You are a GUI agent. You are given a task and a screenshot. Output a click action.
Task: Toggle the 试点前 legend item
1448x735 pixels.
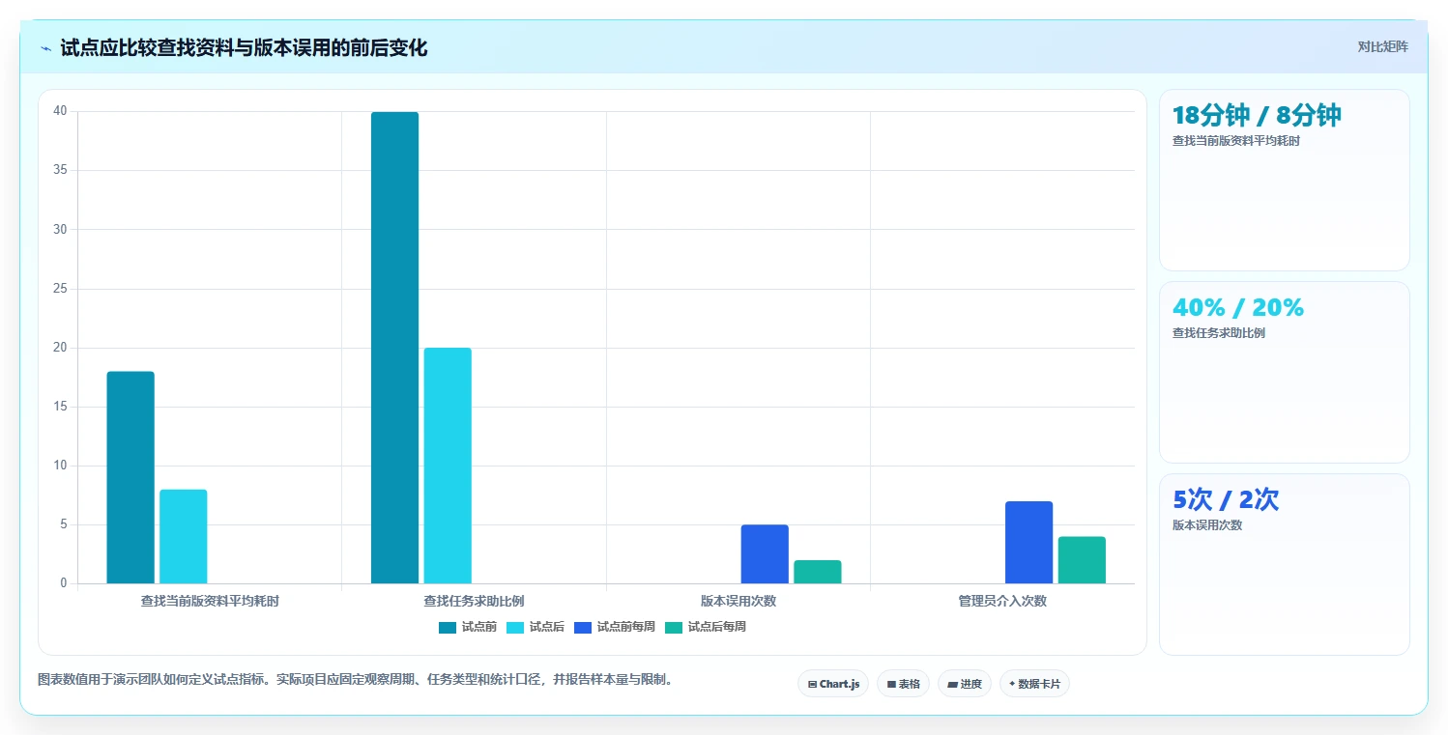[468, 627]
